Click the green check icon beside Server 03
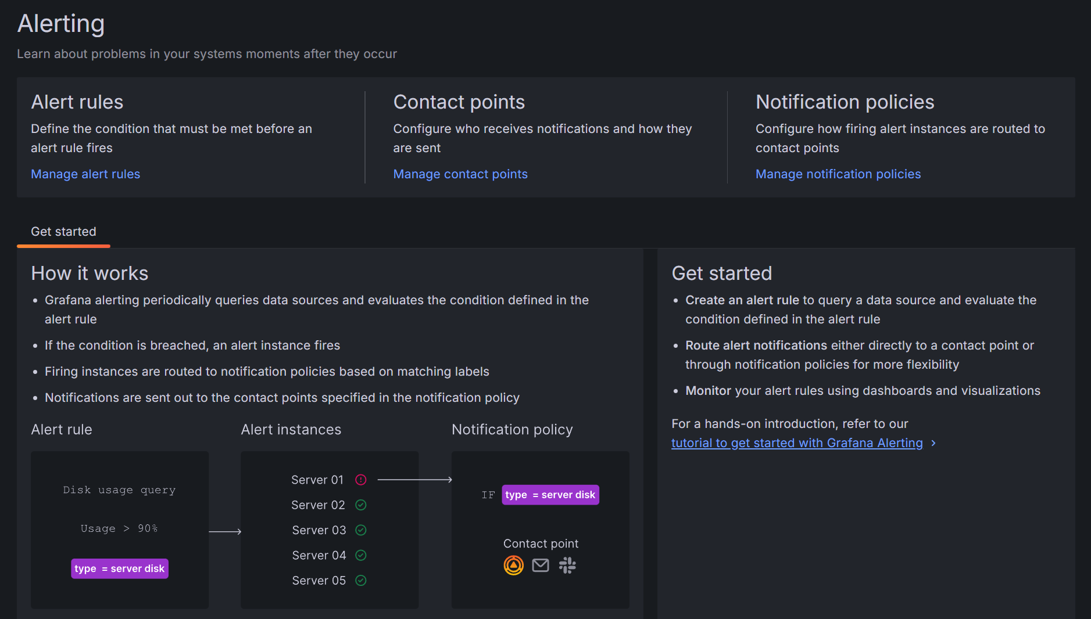 click(x=361, y=530)
